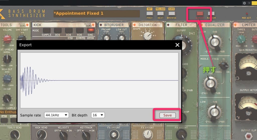Screen dimensions: 257x140
Task: Select the 808 kick mode
Action: tap(69, 30)
